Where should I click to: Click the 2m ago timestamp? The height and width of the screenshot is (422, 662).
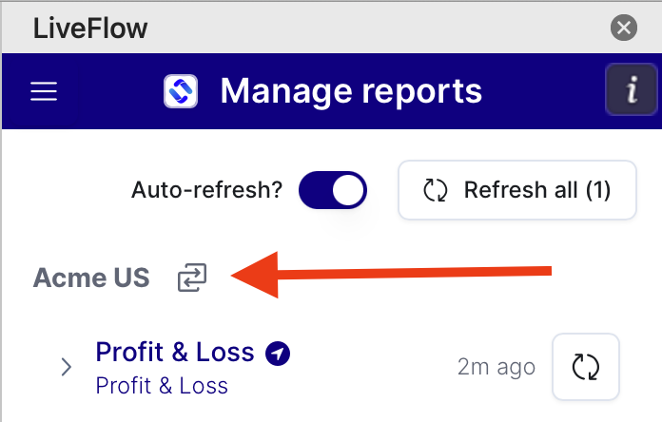click(x=496, y=367)
